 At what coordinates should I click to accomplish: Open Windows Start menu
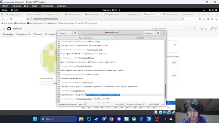pyautogui.click(x=35, y=119)
